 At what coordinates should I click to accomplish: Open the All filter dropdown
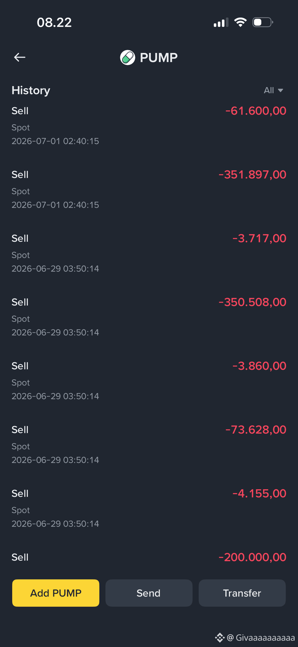pos(274,90)
